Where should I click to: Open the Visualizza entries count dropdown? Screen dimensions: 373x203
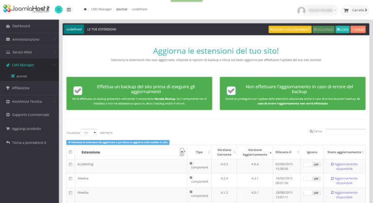point(88,132)
